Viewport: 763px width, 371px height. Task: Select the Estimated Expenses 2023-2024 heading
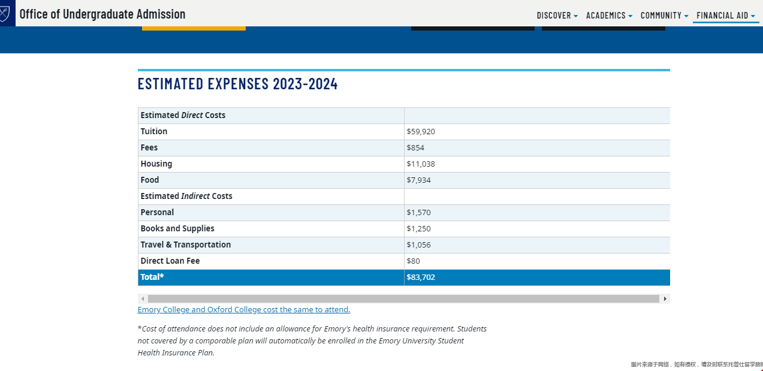tap(238, 84)
